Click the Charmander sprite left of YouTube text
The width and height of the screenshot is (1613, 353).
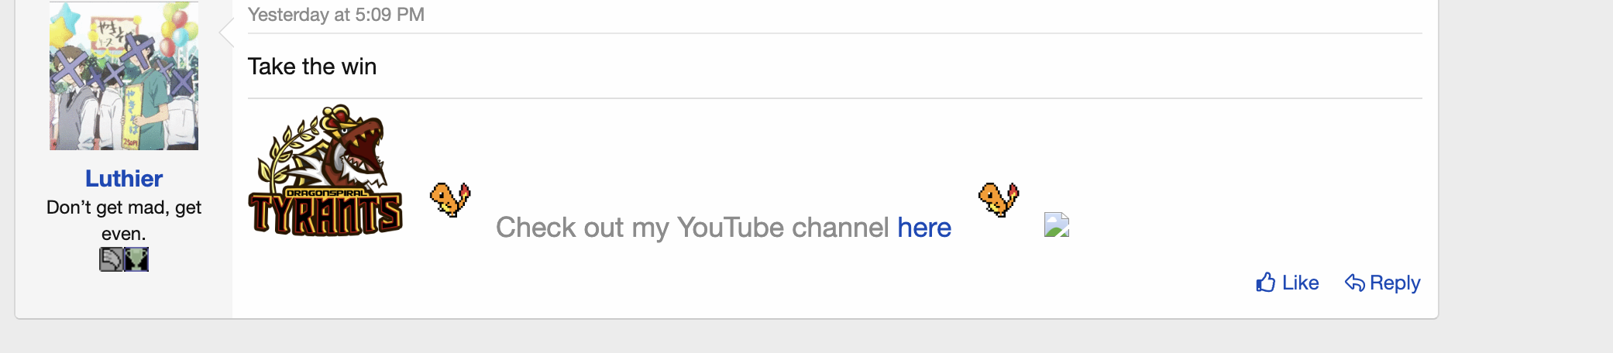tap(450, 200)
